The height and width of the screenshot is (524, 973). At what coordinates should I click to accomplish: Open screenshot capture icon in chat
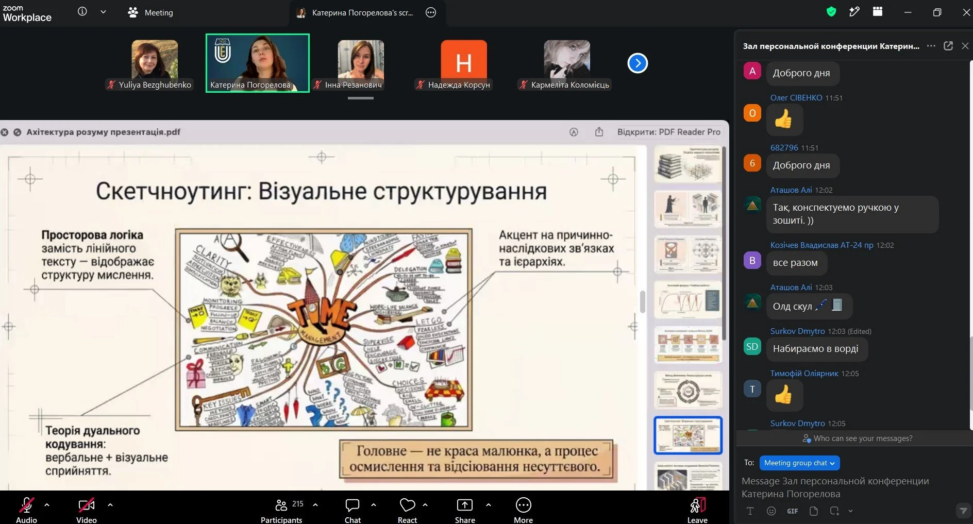coord(834,511)
